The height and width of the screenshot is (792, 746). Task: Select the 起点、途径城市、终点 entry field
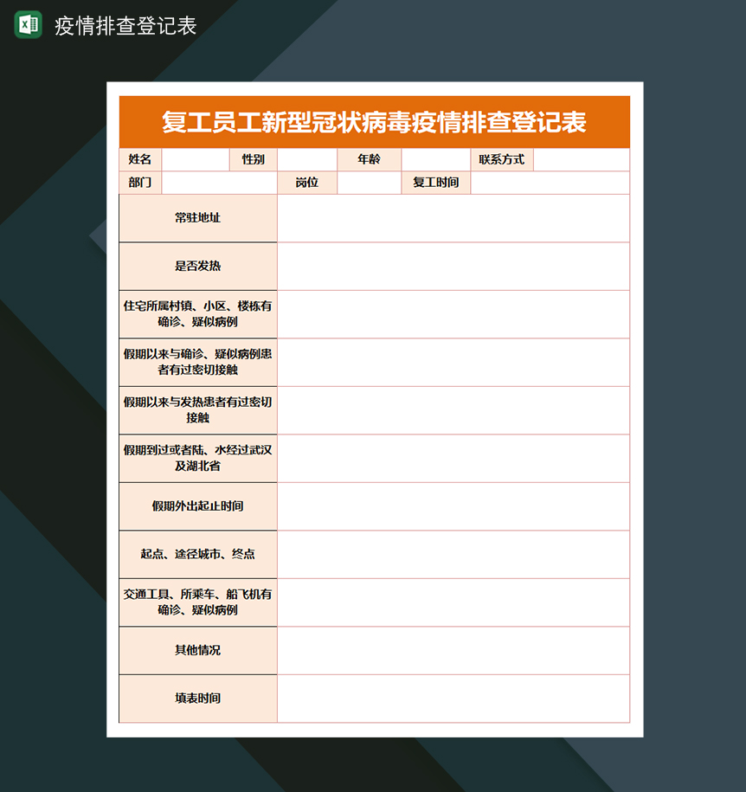tap(453, 554)
